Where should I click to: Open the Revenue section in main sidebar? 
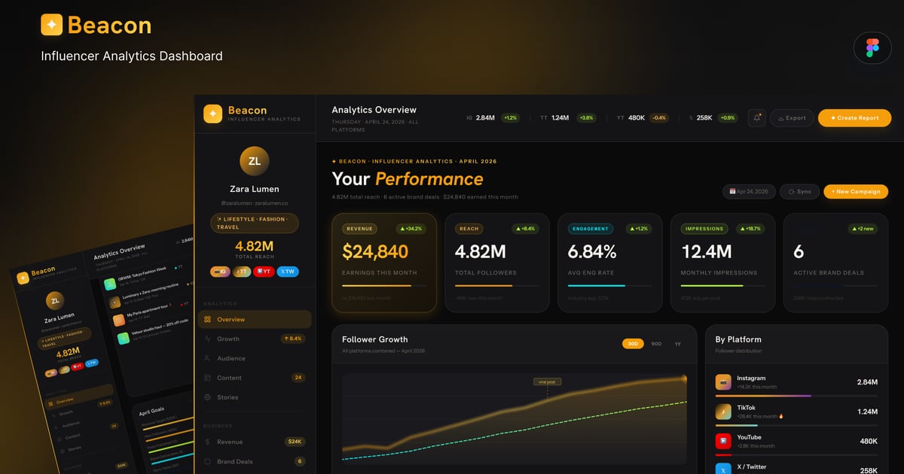pyautogui.click(x=255, y=442)
